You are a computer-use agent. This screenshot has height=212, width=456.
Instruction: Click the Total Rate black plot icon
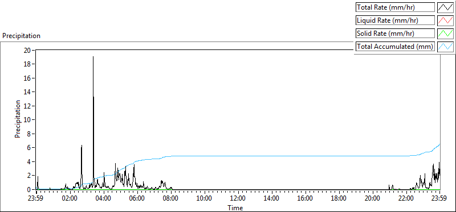coord(445,7)
